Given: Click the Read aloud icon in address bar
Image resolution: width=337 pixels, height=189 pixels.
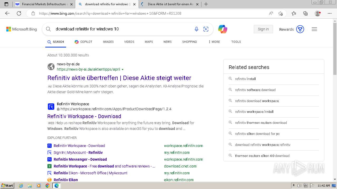Looking at the screenshot, I should point(271,13).
